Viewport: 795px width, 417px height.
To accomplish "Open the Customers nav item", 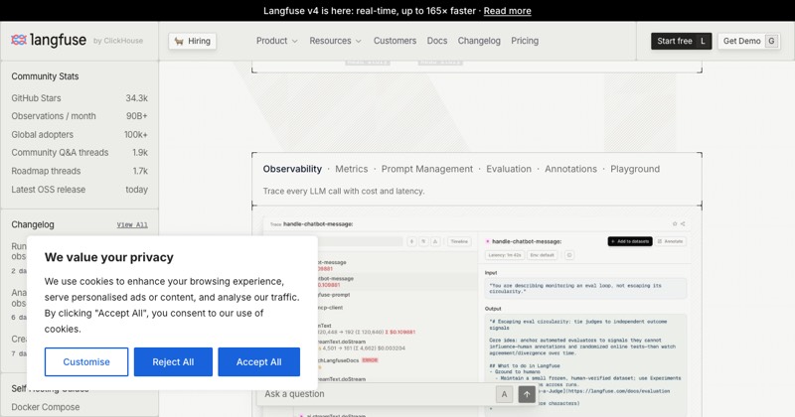I will (395, 41).
